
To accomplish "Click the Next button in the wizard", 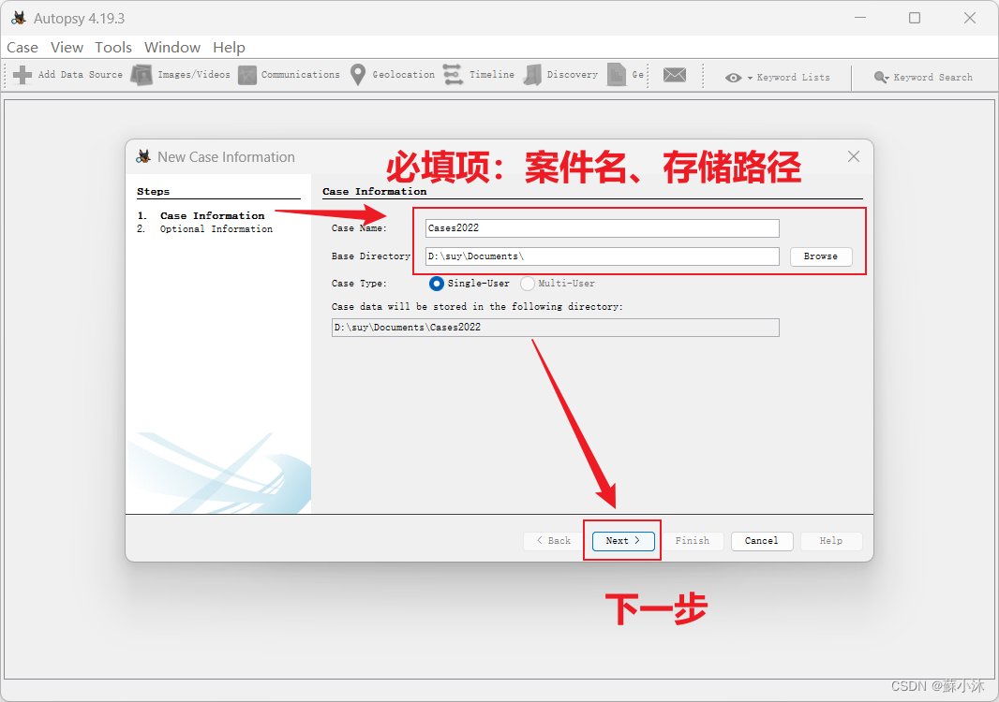I will [623, 541].
